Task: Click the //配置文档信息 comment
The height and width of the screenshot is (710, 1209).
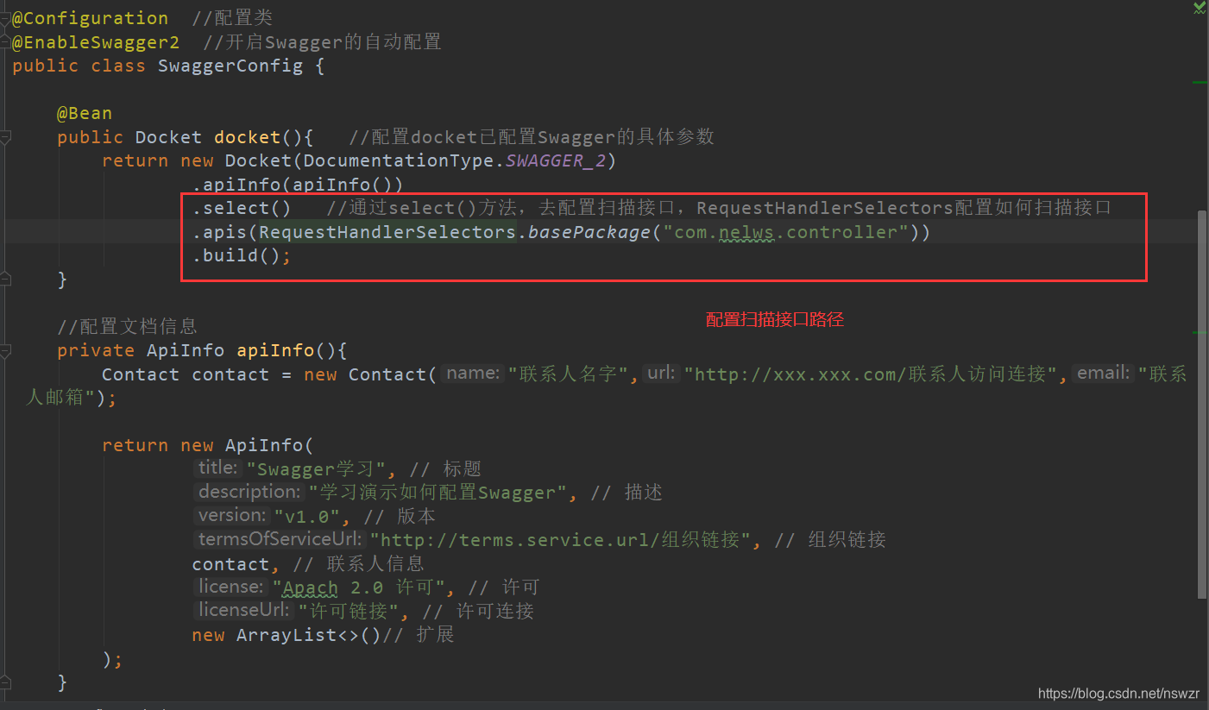Action: pyautogui.click(x=127, y=326)
